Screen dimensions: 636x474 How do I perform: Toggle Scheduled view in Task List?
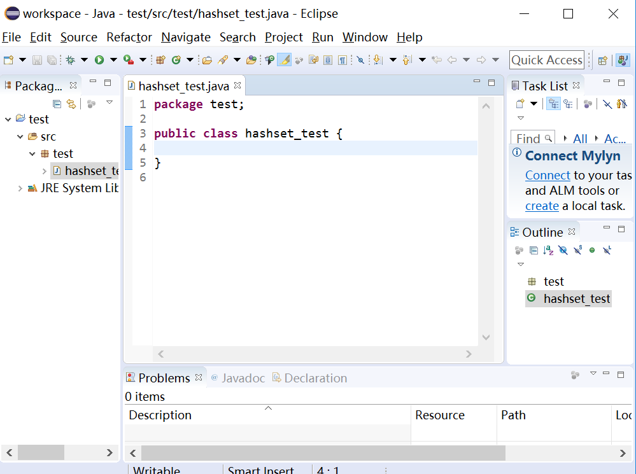tap(569, 104)
